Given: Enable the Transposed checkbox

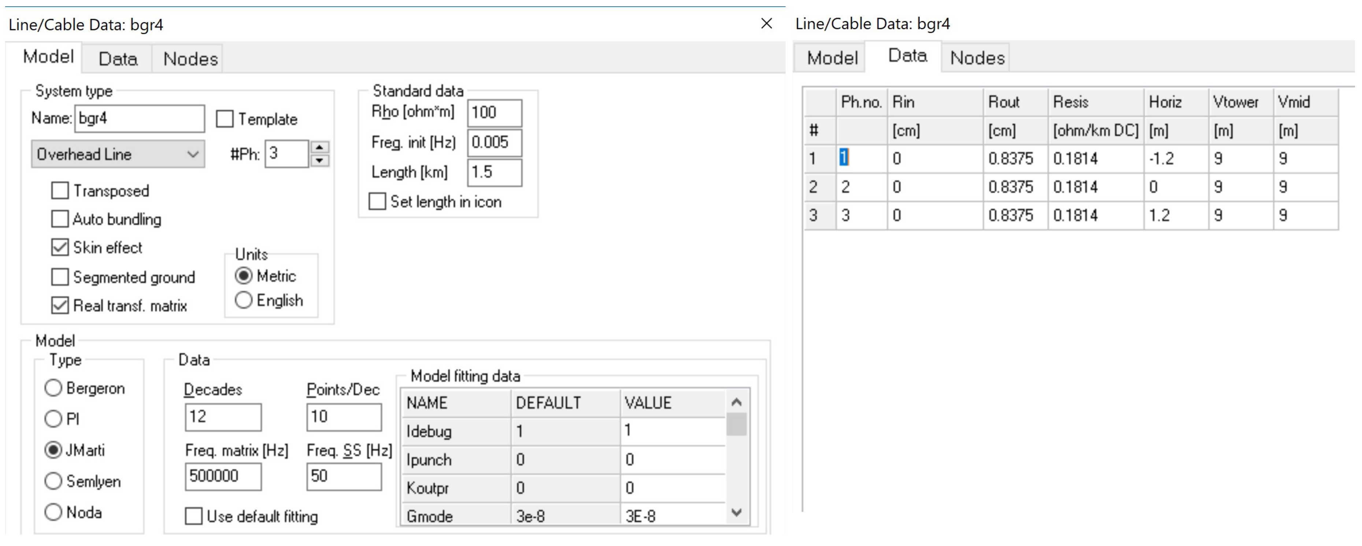Looking at the screenshot, I should click(x=60, y=191).
